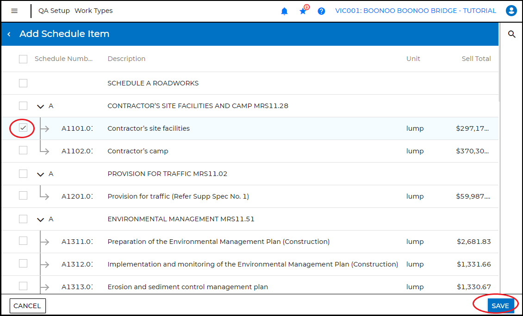Click the Contractor's camp description

(x=138, y=151)
